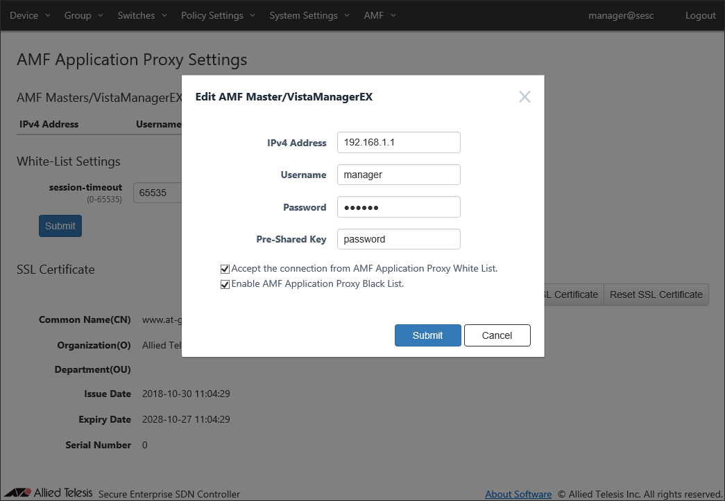Expand the AMF menu
This screenshot has height=501, width=725.
click(379, 15)
